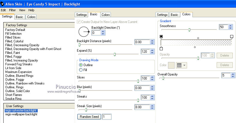Open right panel Basic tab

pyautogui.click(x=174, y=15)
